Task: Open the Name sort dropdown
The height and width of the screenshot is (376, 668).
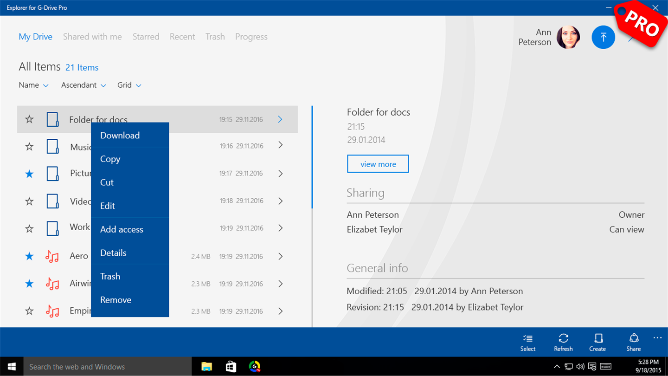Action: [33, 85]
